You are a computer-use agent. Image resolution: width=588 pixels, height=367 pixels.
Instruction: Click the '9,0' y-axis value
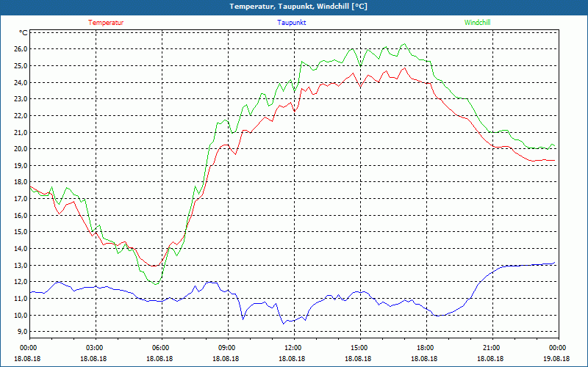pyautogui.click(x=23, y=332)
